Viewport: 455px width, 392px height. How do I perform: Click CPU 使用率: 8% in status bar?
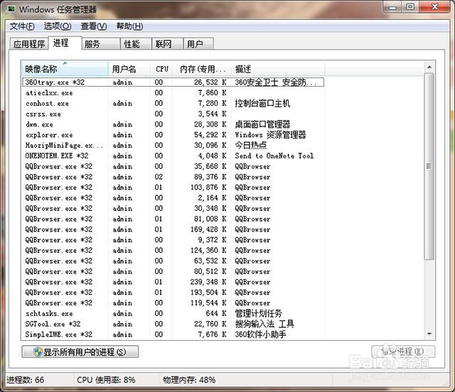(106, 380)
